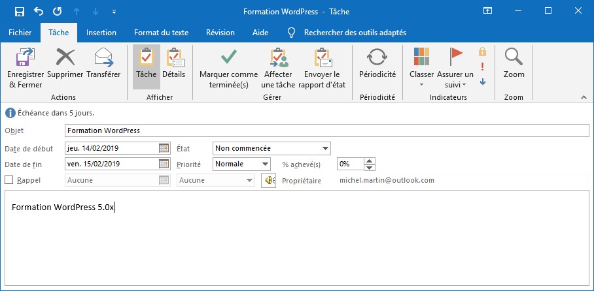594x291 pixels.
Task: Increase the % achevé value with the up arrow
Action: (370, 161)
